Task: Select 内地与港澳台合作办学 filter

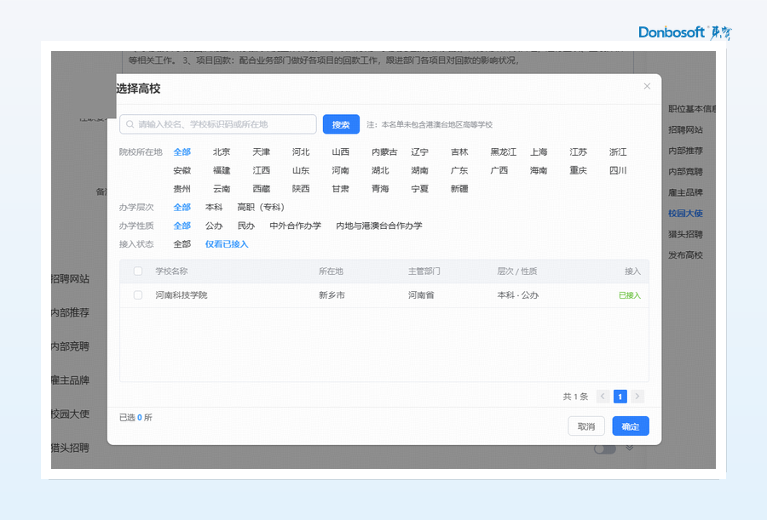Action: click(x=379, y=226)
